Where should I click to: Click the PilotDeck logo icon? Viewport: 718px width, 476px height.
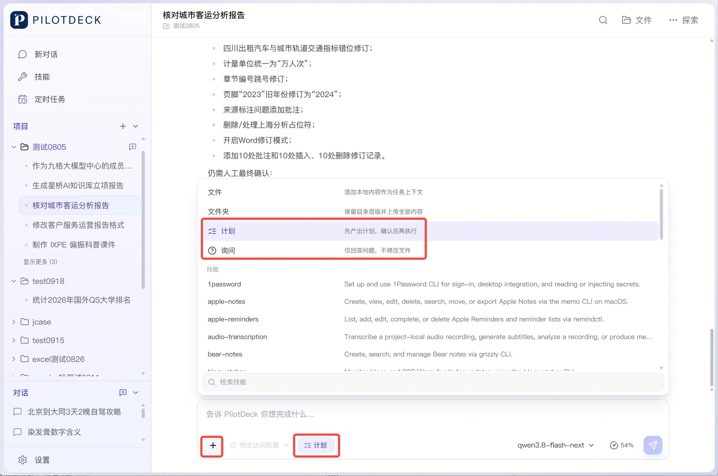19,20
